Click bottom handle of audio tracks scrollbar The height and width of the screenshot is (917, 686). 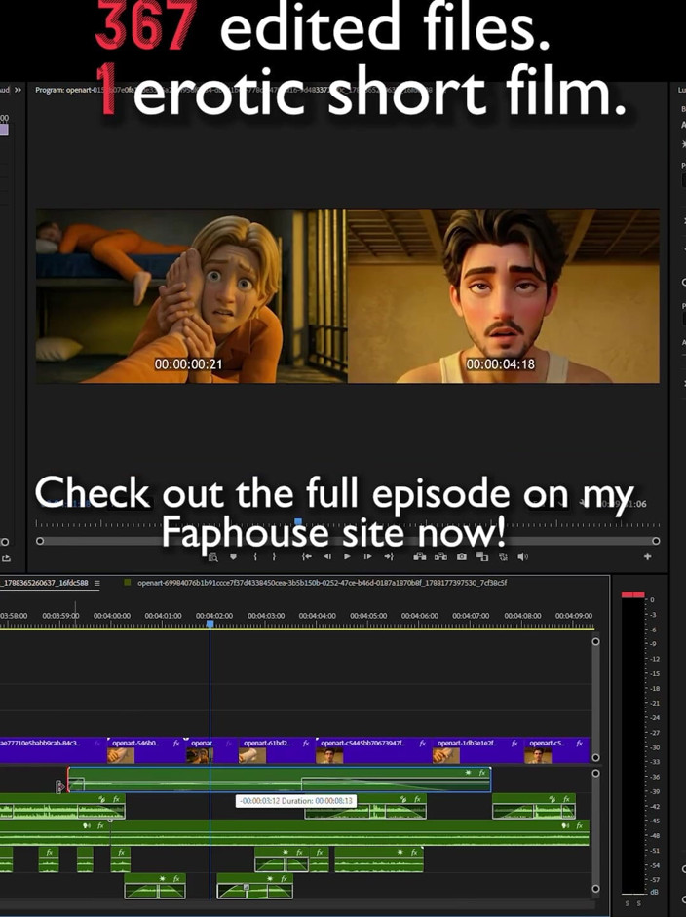point(596,889)
